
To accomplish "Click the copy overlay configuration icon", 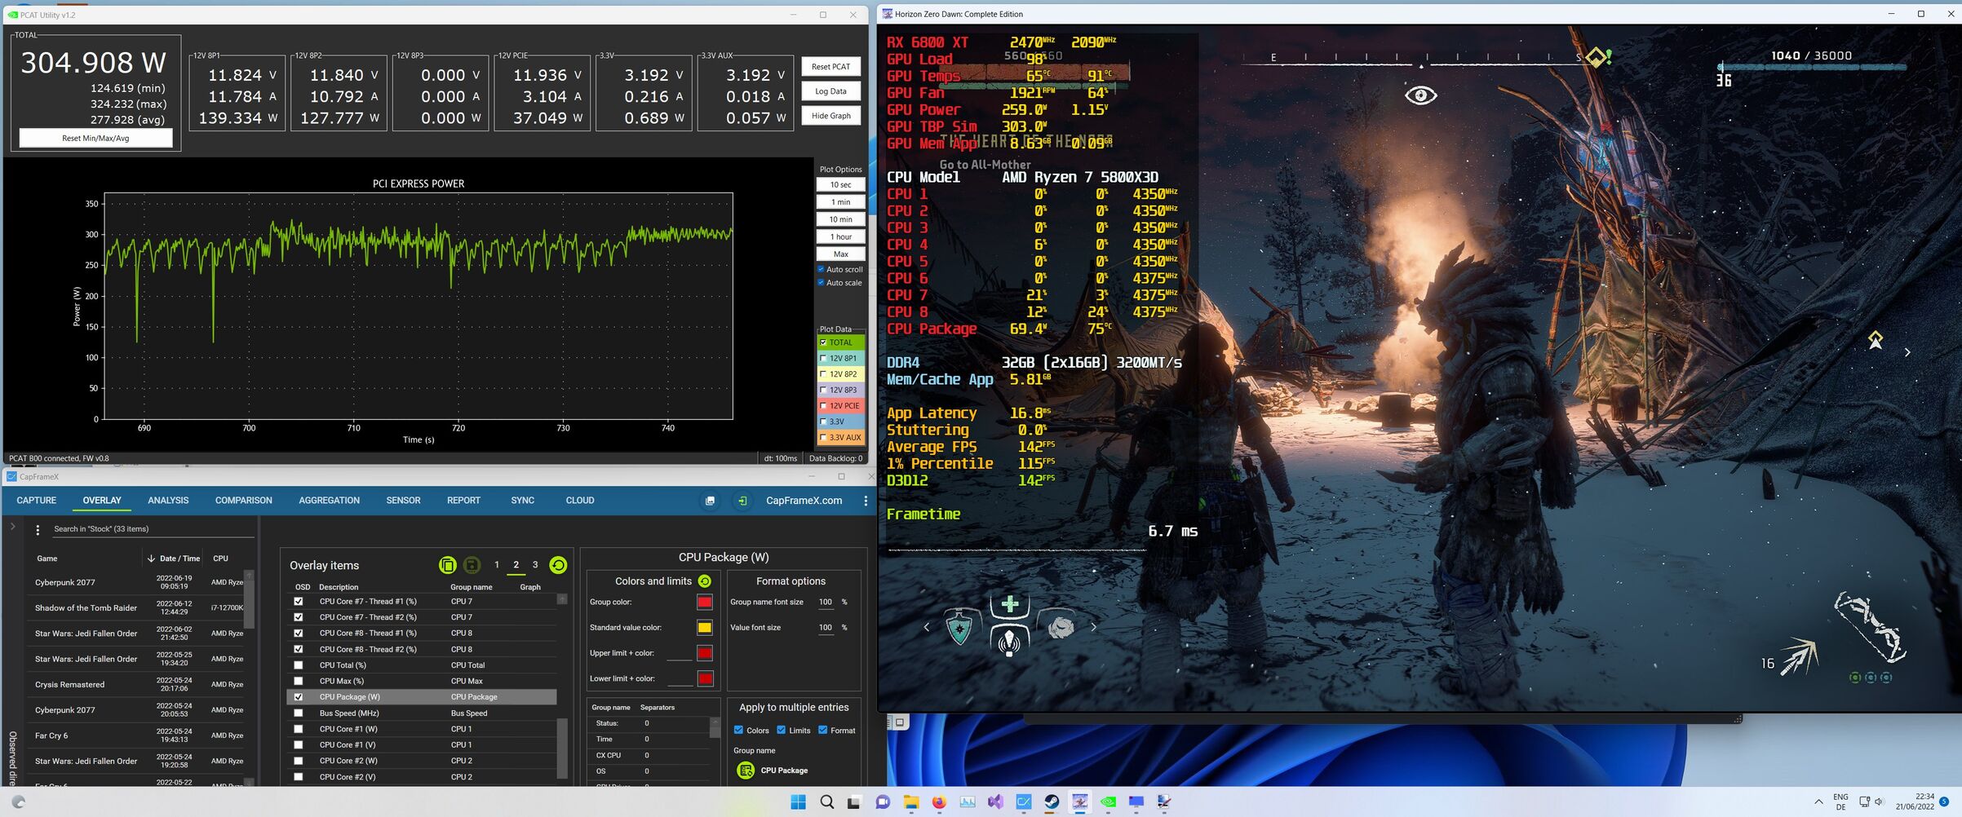I will coord(447,565).
